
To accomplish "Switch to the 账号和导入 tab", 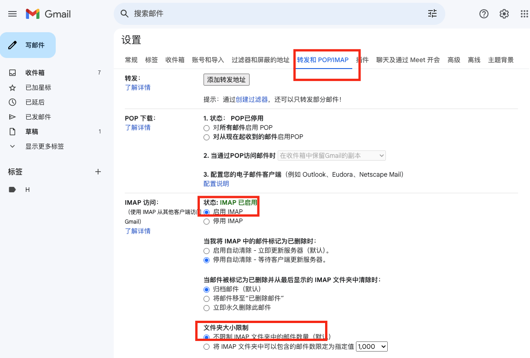I will coord(208,60).
